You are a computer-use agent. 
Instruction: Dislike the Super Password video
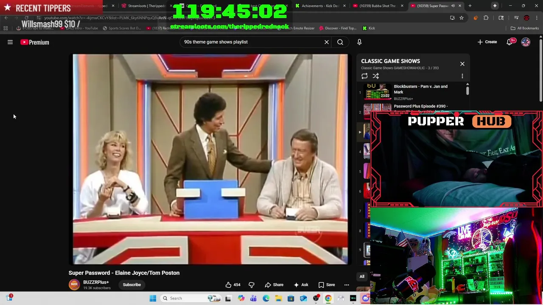coord(252,285)
